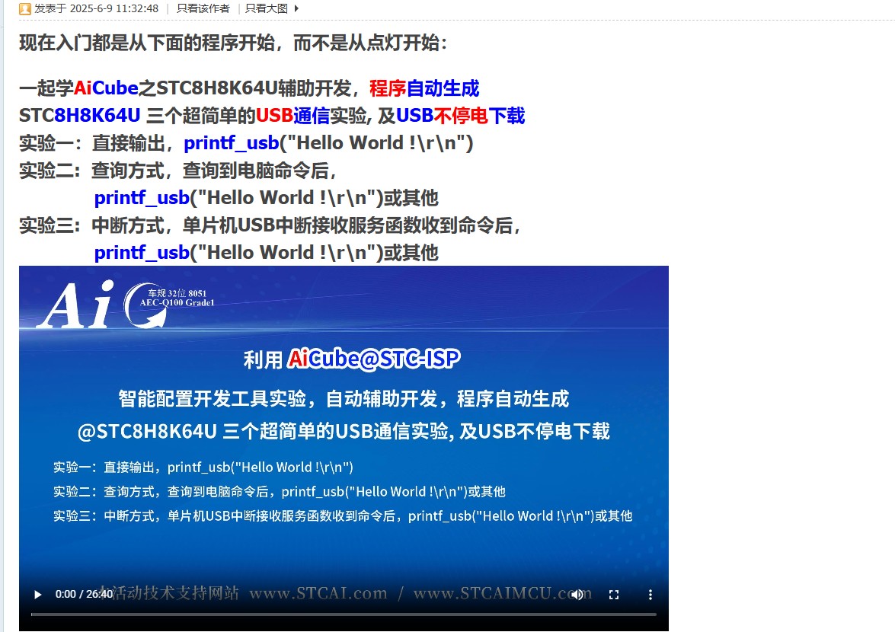Click the poster avatar icon before 发表于

pyautogui.click(x=25, y=8)
